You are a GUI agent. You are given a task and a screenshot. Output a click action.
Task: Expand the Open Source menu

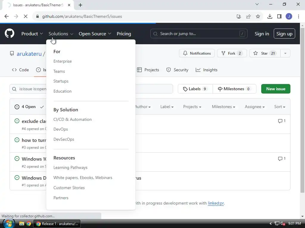[x=95, y=34]
